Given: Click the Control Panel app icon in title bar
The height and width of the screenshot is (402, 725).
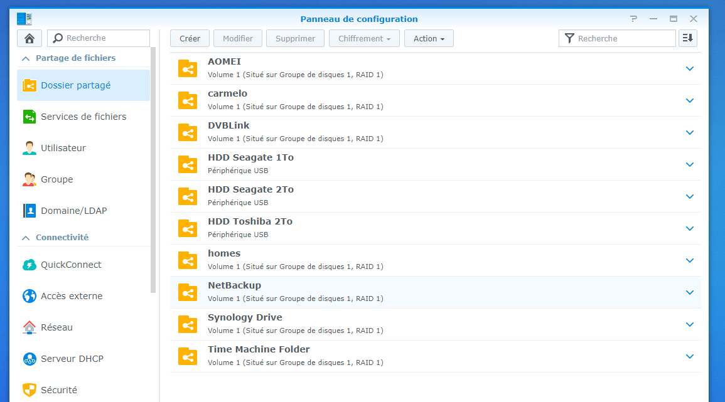Looking at the screenshot, I should pyautogui.click(x=24, y=19).
